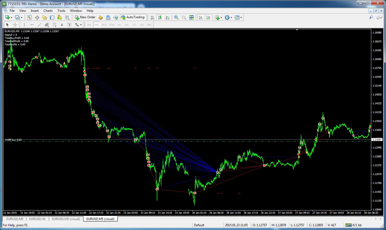Screen dimensions: 386x230
Task: Draw a vertical line tool
Action: [x=24, y=25]
